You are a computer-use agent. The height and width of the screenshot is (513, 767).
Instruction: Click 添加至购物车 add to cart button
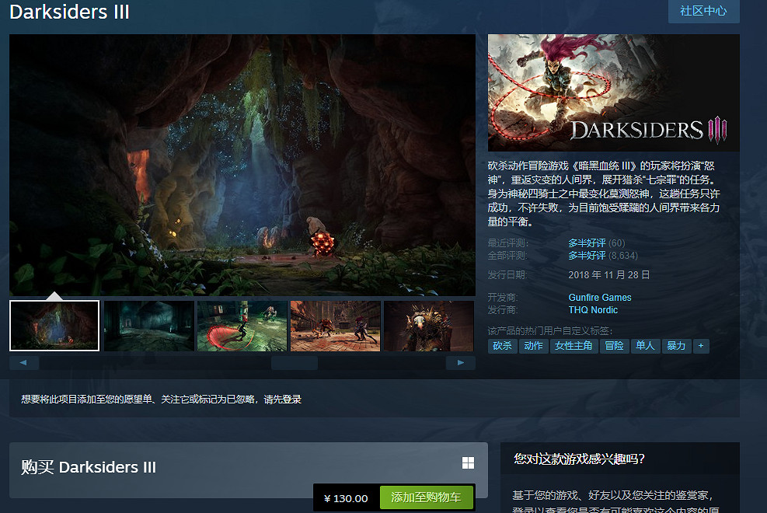coord(426,498)
